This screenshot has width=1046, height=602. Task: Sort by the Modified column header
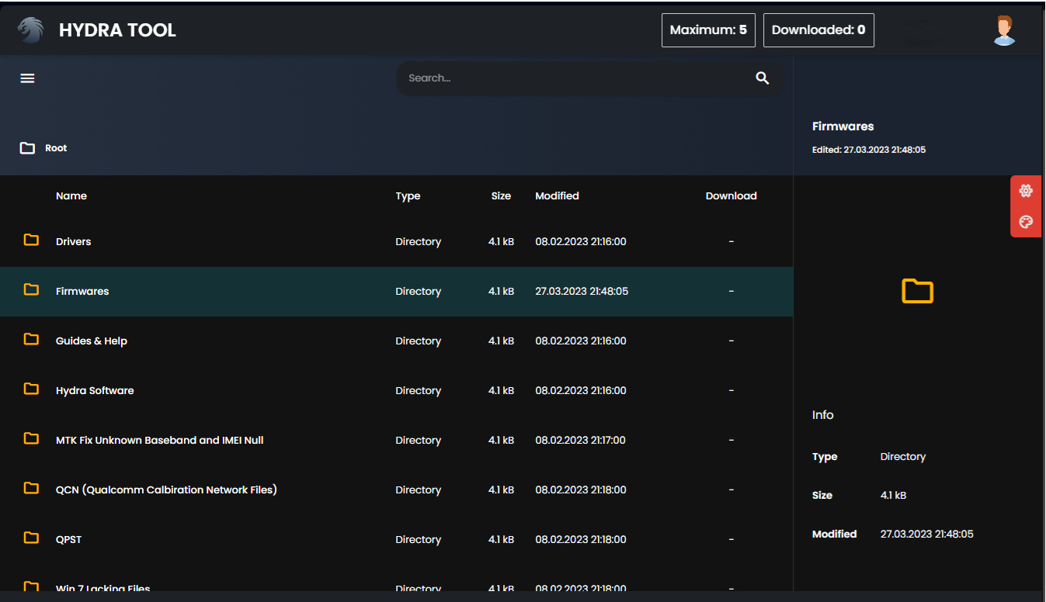pyautogui.click(x=557, y=196)
